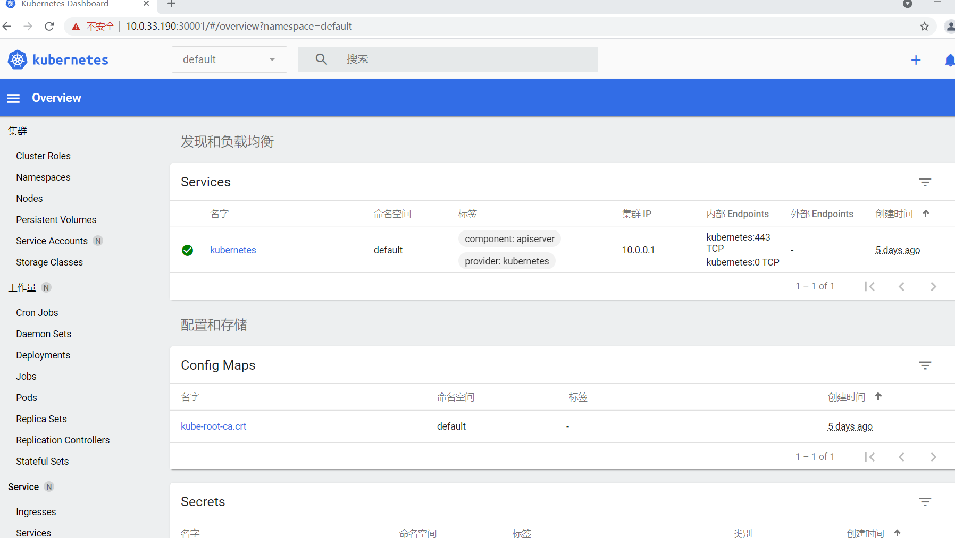
Task: Open the kubernetes service link
Action: coord(233,250)
